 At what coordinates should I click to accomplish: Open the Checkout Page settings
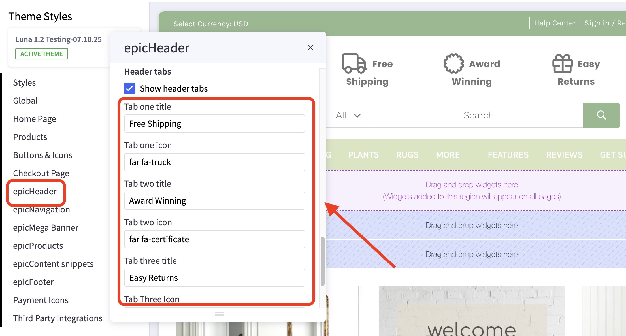click(41, 173)
